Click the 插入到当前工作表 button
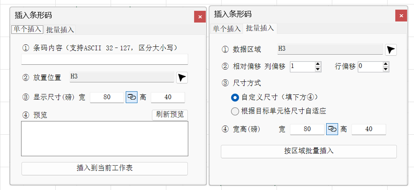Viewport: 414px width, 190px height. [x=105, y=168]
